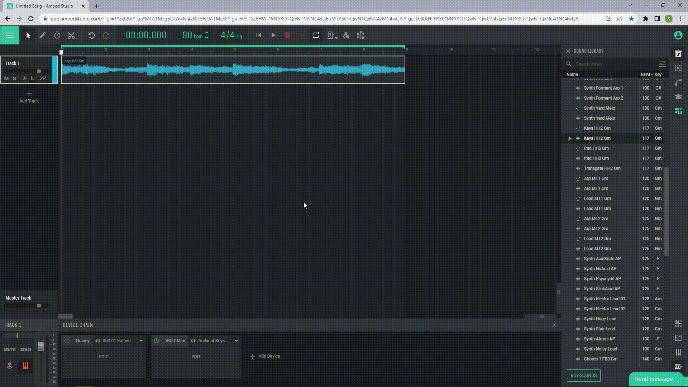Select the scissors split tool
Screen dimensions: 688x387
[x=71, y=35]
